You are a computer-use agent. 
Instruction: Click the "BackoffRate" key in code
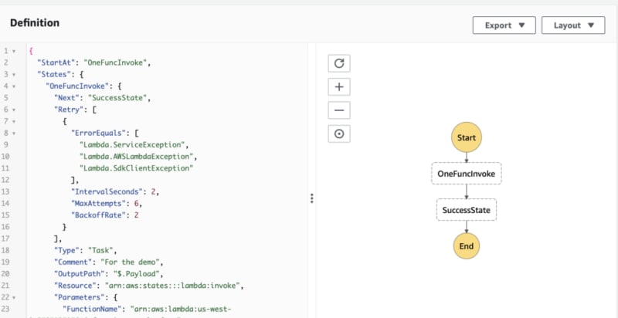(98, 215)
